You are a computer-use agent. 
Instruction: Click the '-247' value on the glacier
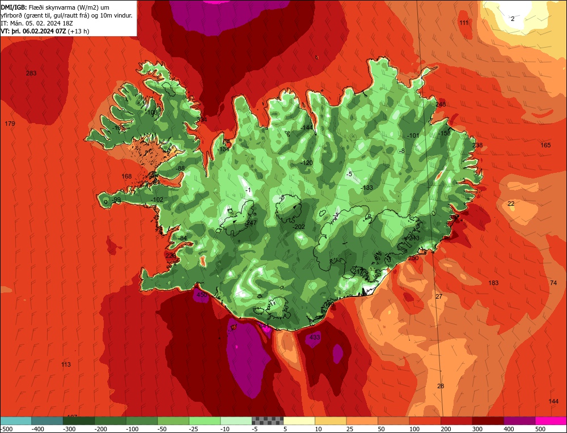pos(250,223)
